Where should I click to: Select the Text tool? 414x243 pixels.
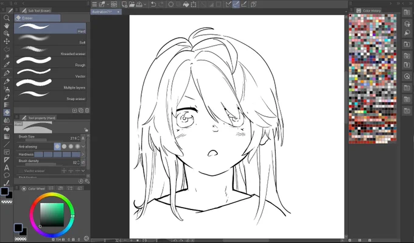click(7, 167)
